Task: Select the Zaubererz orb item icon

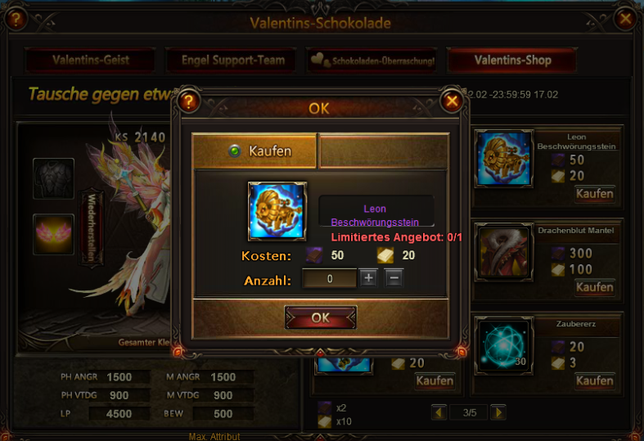Action: 503,345
